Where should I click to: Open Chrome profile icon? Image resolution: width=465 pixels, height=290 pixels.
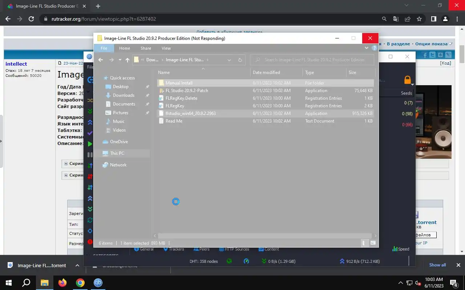(x=445, y=19)
